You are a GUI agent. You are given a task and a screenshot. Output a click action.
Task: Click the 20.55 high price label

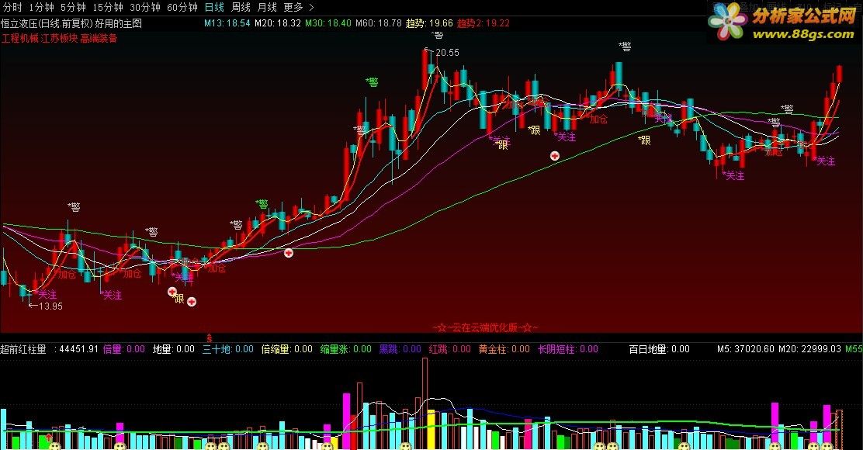pyautogui.click(x=447, y=53)
